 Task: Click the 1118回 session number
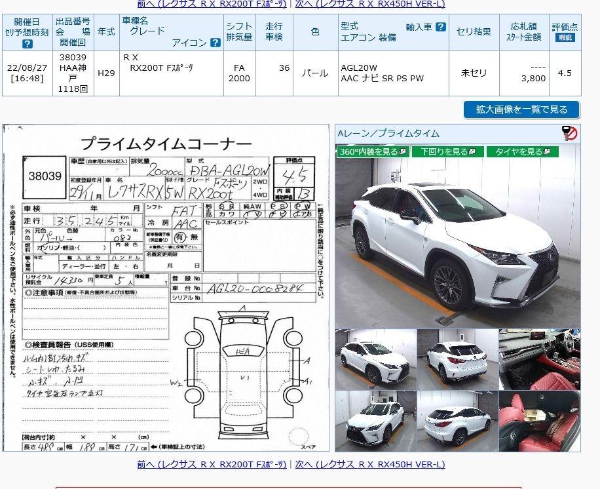pos(73,89)
